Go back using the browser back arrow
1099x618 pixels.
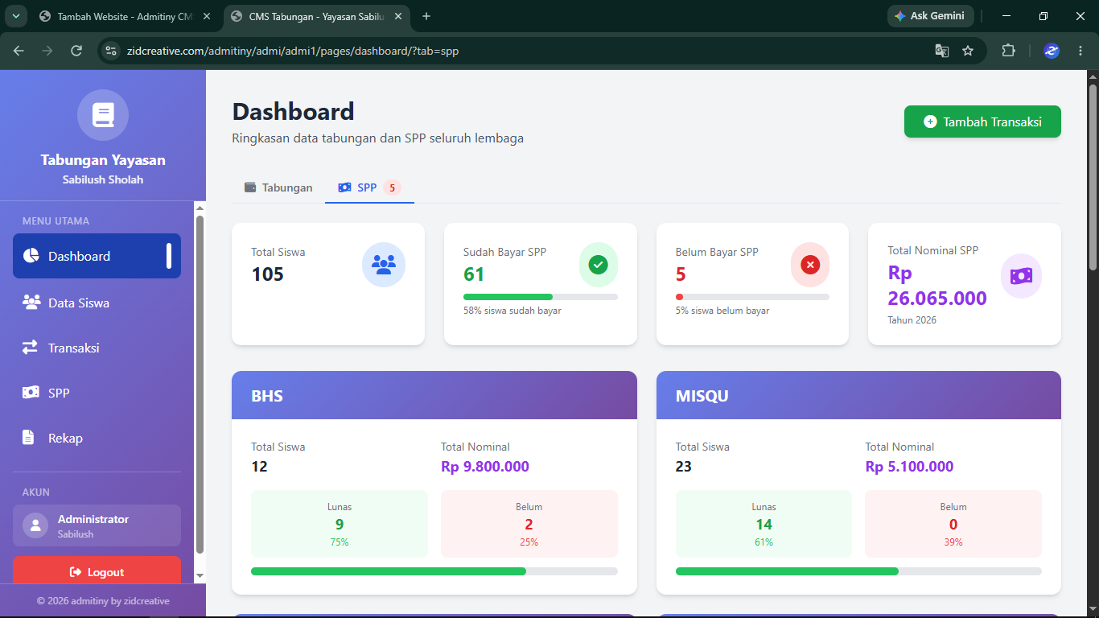point(19,51)
